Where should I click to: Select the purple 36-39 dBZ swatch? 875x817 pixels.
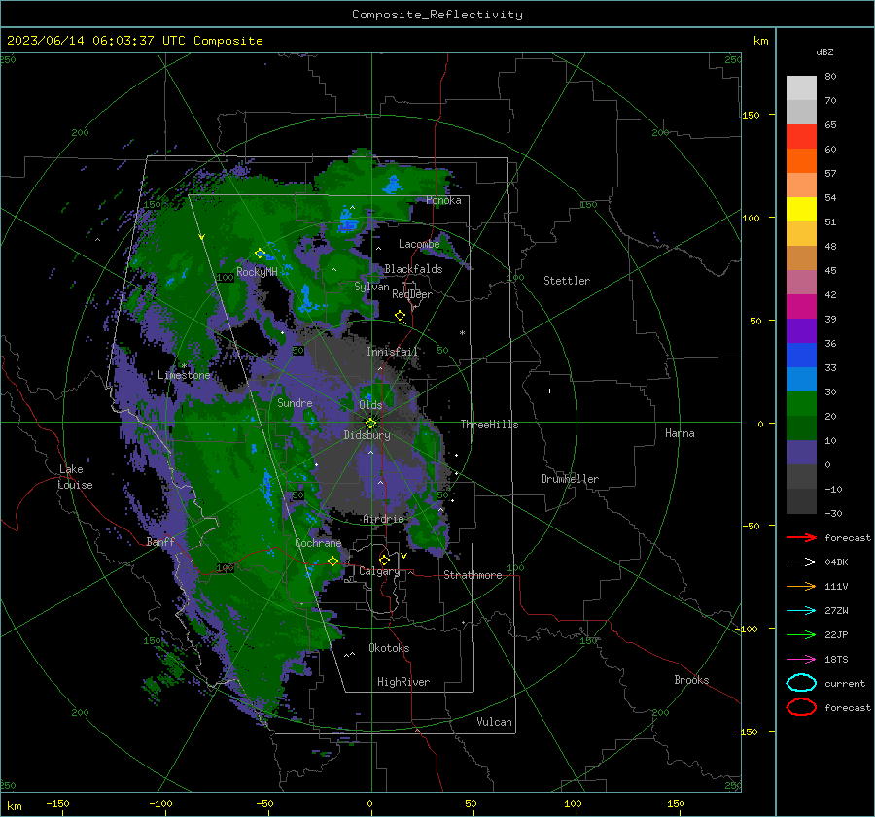801,331
